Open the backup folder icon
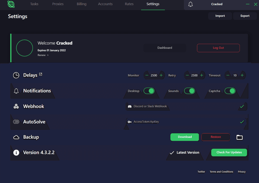The width and height of the screenshot is (259, 183). [239, 137]
